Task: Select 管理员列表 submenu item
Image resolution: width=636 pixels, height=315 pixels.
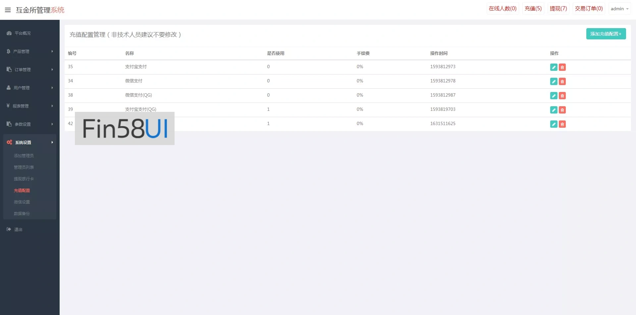Action: pyautogui.click(x=24, y=167)
